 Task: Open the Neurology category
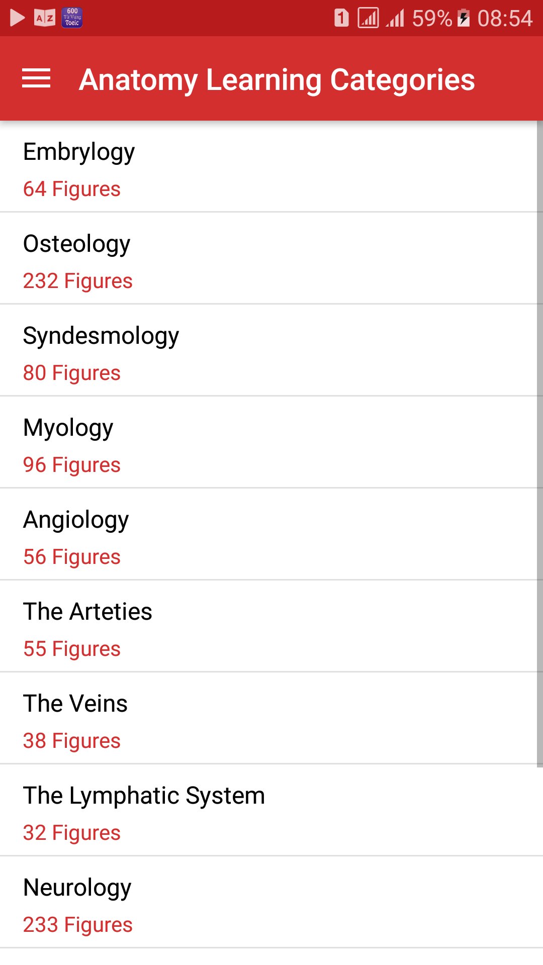click(271, 902)
